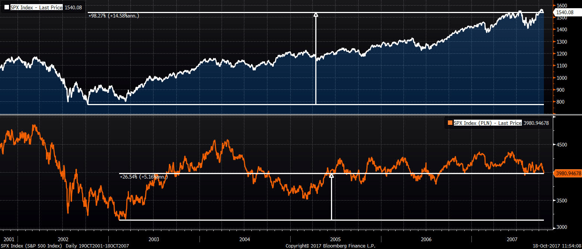Click the white SPX Index legend swatch

click(x=7, y=7)
